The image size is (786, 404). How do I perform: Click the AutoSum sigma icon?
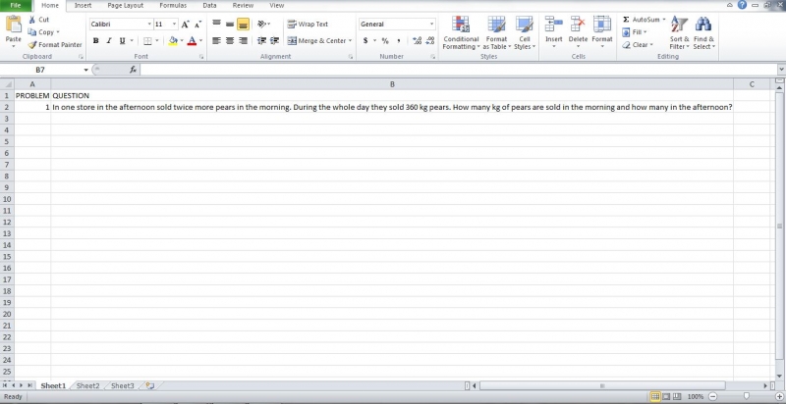pos(626,20)
